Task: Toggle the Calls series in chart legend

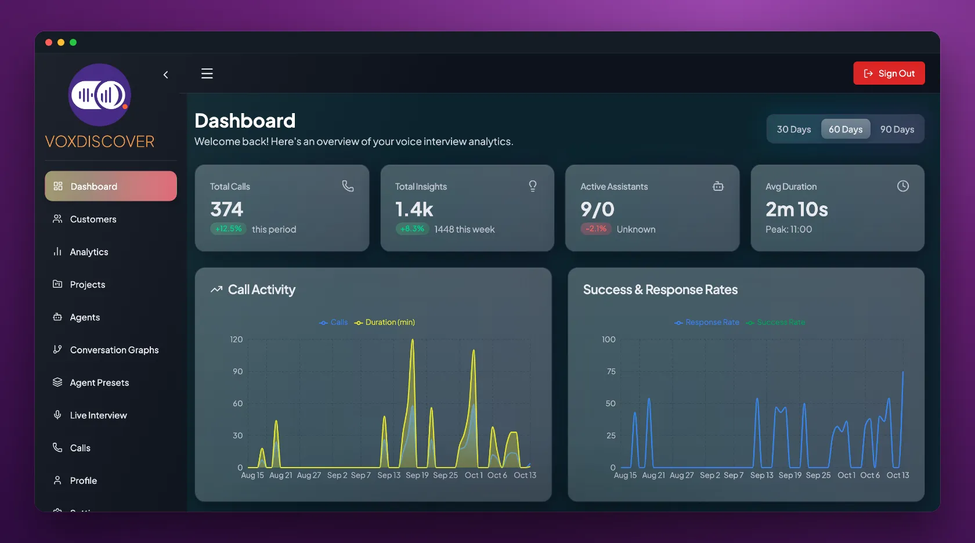Action: point(334,323)
